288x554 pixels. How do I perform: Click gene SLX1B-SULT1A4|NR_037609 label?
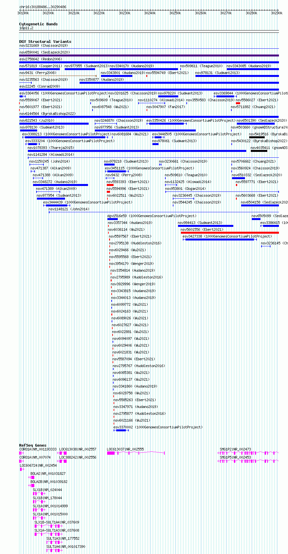click(57, 522)
